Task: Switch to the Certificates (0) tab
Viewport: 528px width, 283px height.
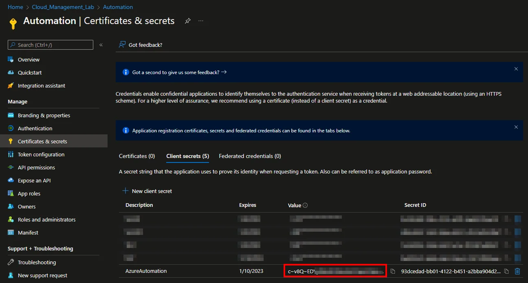Action: (137, 156)
